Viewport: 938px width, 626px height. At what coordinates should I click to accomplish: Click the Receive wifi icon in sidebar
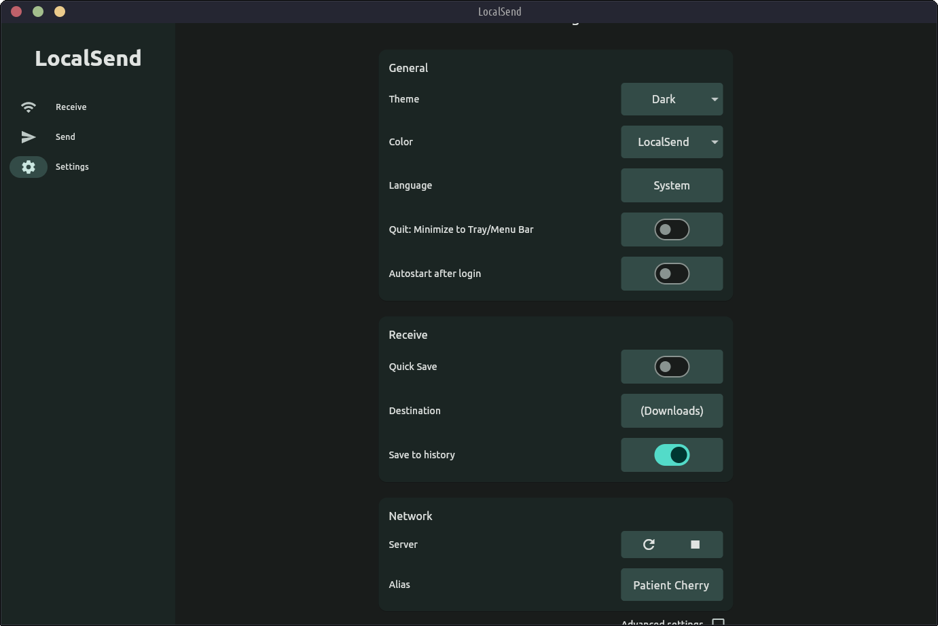tap(29, 107)
